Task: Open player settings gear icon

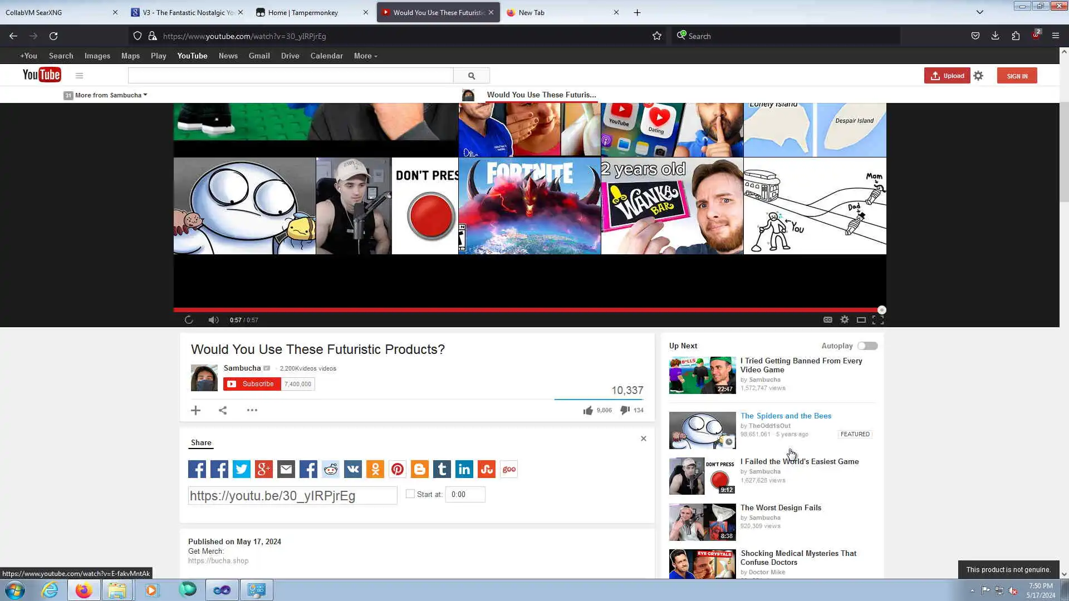Action: point(845,320)
